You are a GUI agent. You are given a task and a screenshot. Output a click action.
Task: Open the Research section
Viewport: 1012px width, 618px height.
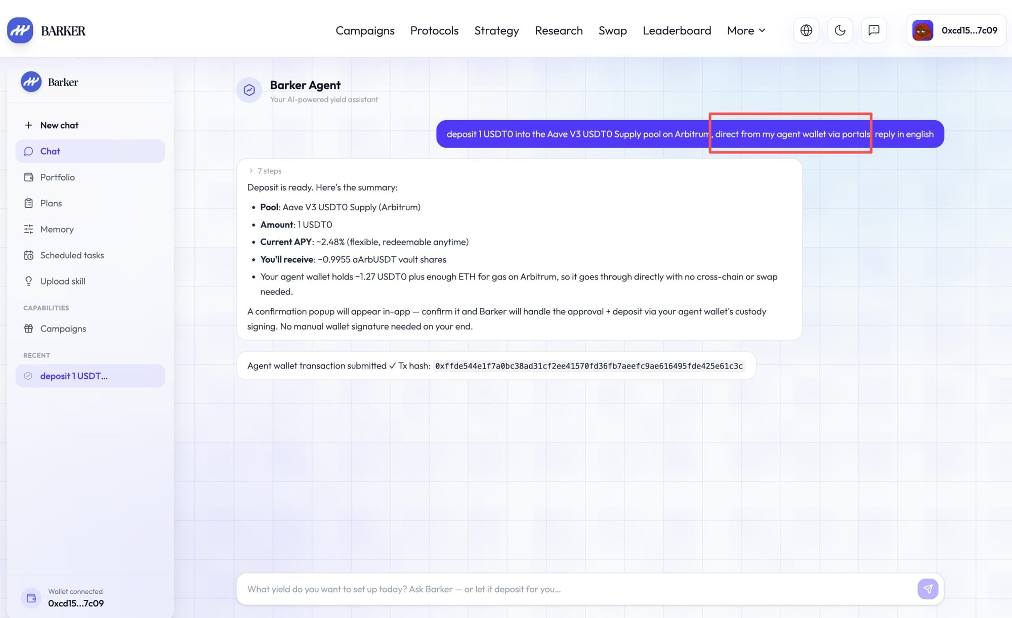point(559,30)
